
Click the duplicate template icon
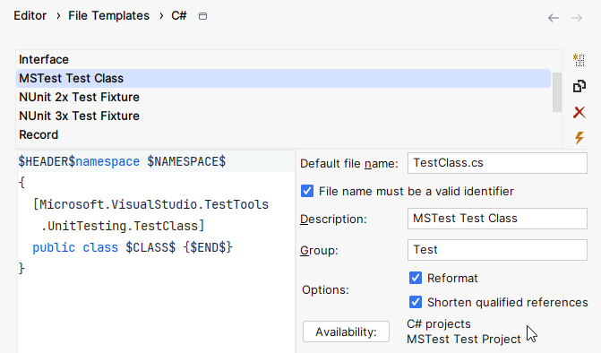pyautogui.click(x=580, y=86)
